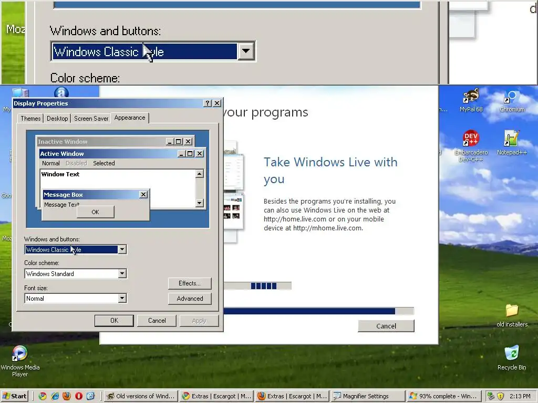Switch to the Screen Saver tab

[91, 119]
